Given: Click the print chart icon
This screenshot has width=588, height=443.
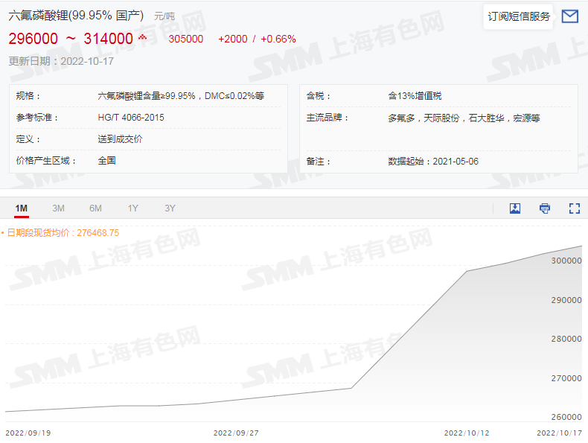Looking at the screenshot, I should [545, 208].
